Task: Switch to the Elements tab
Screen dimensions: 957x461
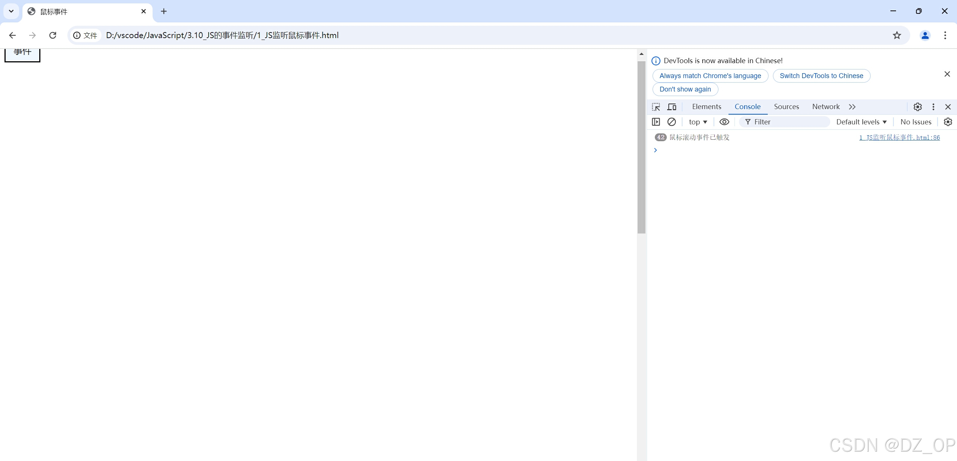Action: (706, 107)
